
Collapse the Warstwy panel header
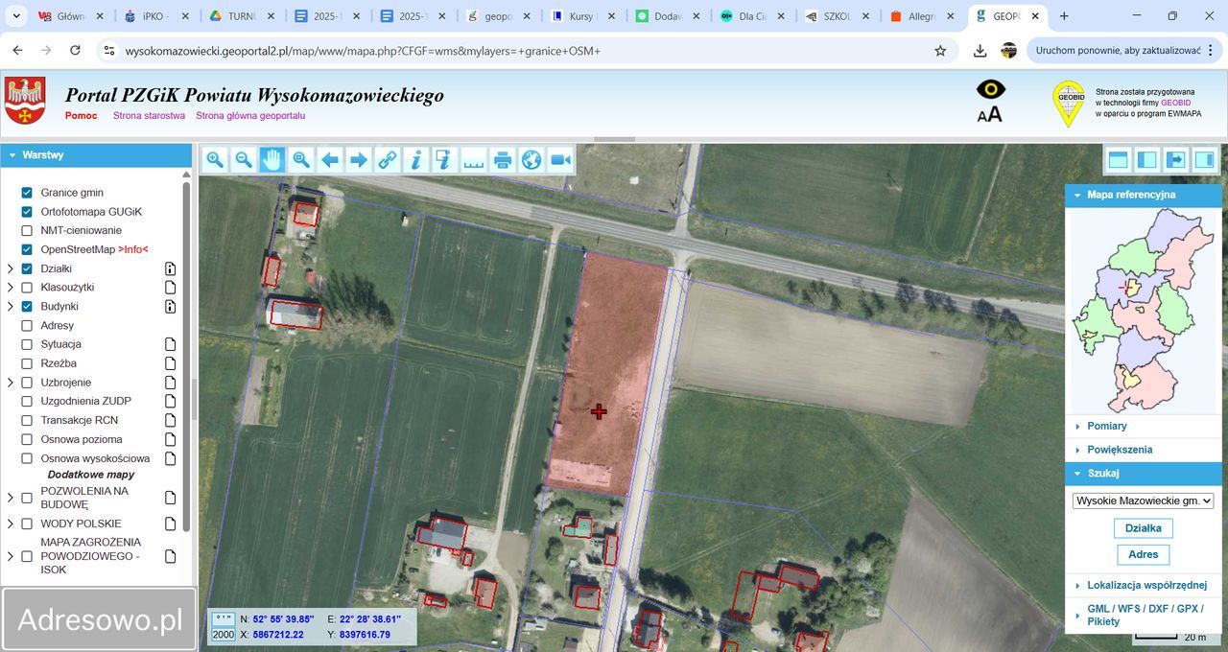[96, 154]
